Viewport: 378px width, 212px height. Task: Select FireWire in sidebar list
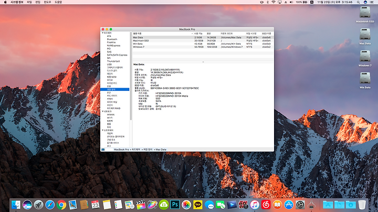click(111, 43)
